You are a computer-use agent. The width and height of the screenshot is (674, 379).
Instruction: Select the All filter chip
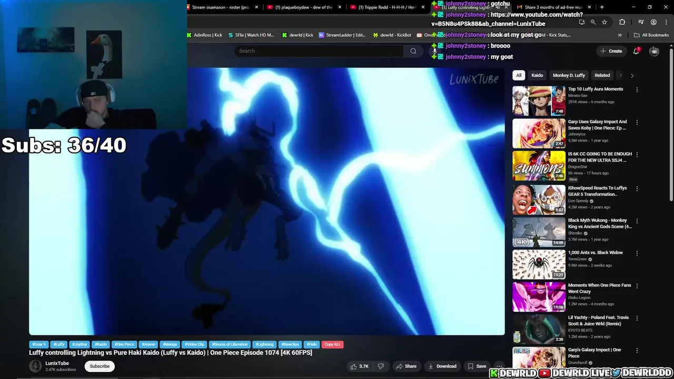coord(519,75)
